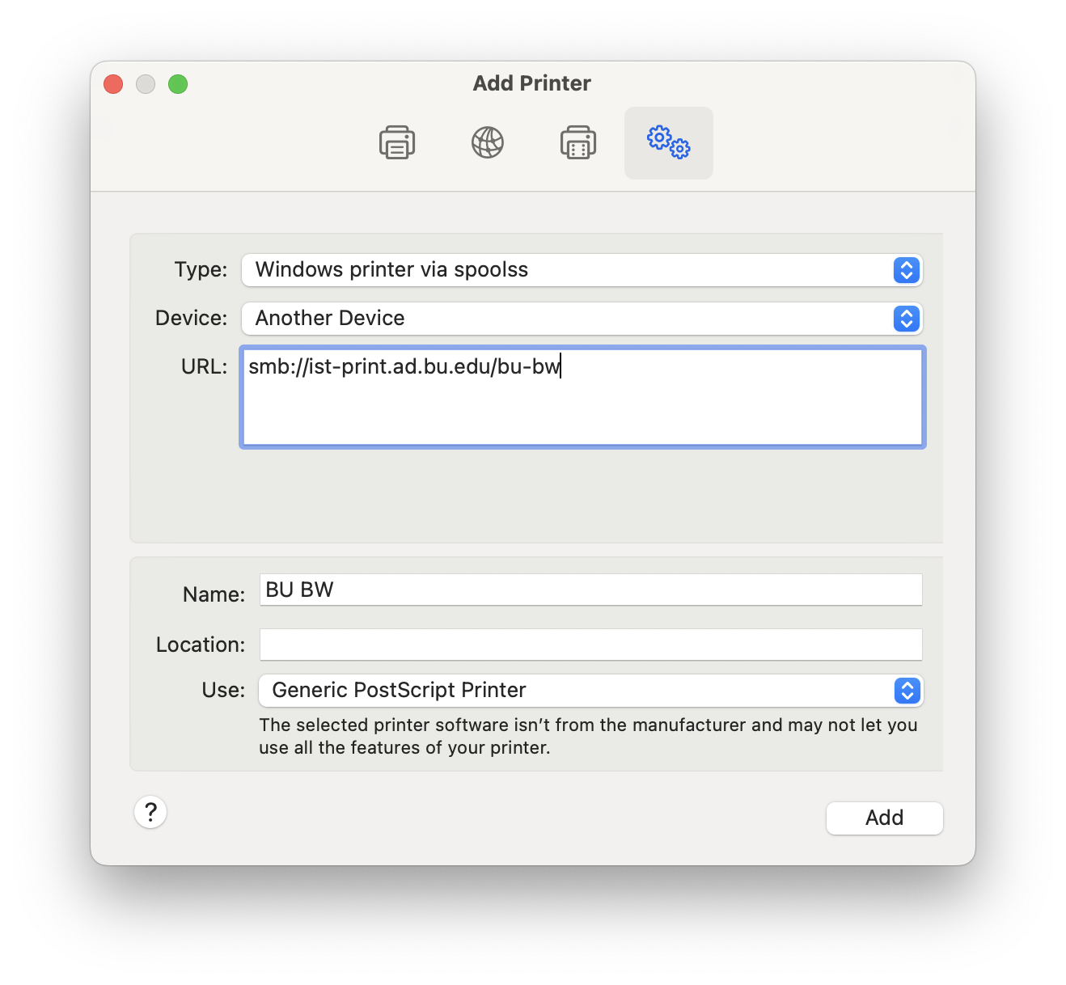Click the Advanced settings gear icon

click(x=668, y=142)
